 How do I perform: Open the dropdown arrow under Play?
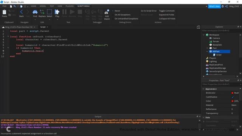pos(57,20)
